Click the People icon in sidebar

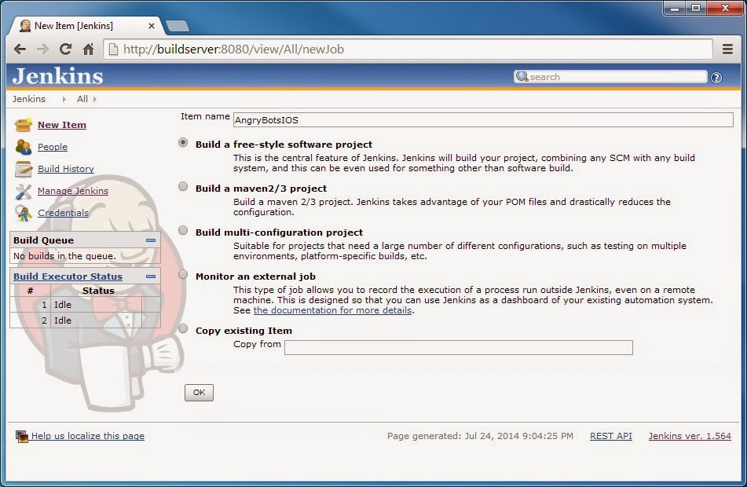24,147
